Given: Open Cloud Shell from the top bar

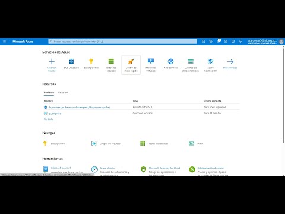Looking at the screenshot, I should [203, 42].
